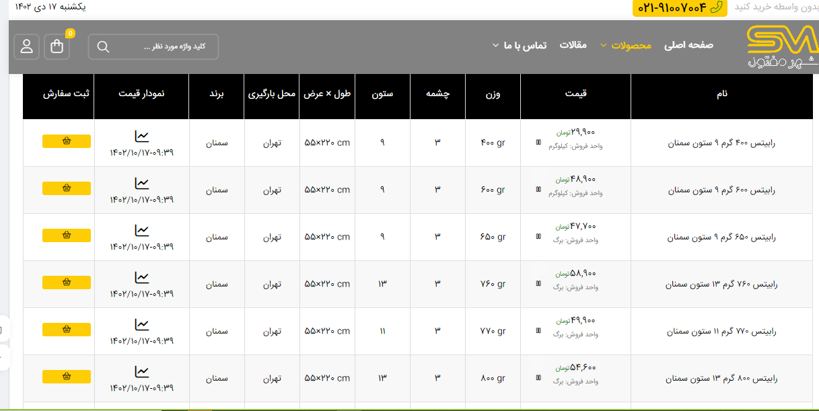The height and width of the screenshot is (411, 819).
Task: Open the مقالات menu item
Action: point(573,46)
